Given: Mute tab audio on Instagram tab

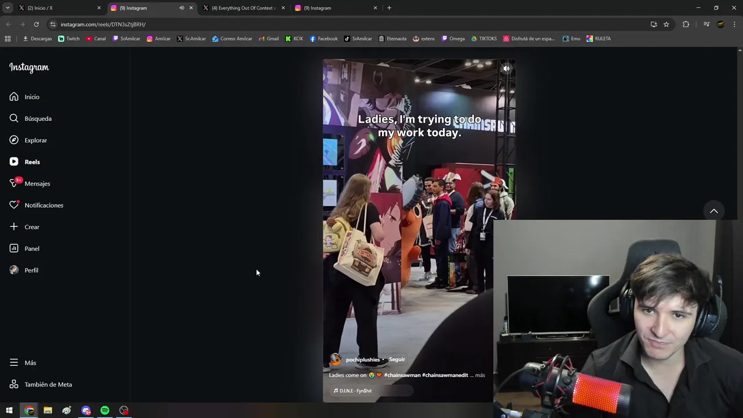Looking at the screenshot, I should [x=182, y=8].
